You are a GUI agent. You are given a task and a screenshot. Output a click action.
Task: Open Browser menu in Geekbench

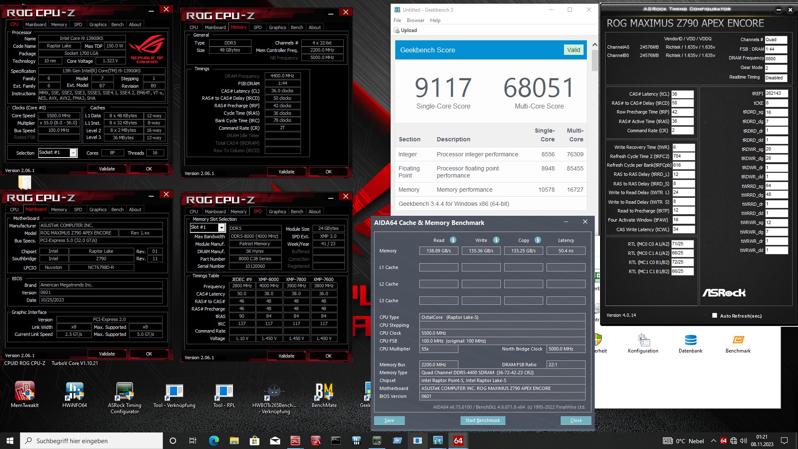click(x=416, y=20)
